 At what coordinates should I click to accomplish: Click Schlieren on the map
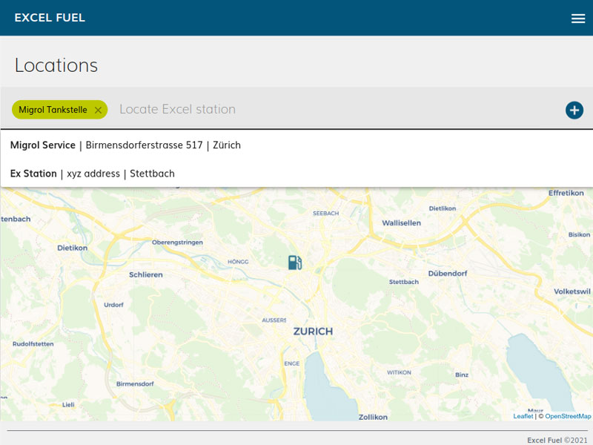[145, 274]
